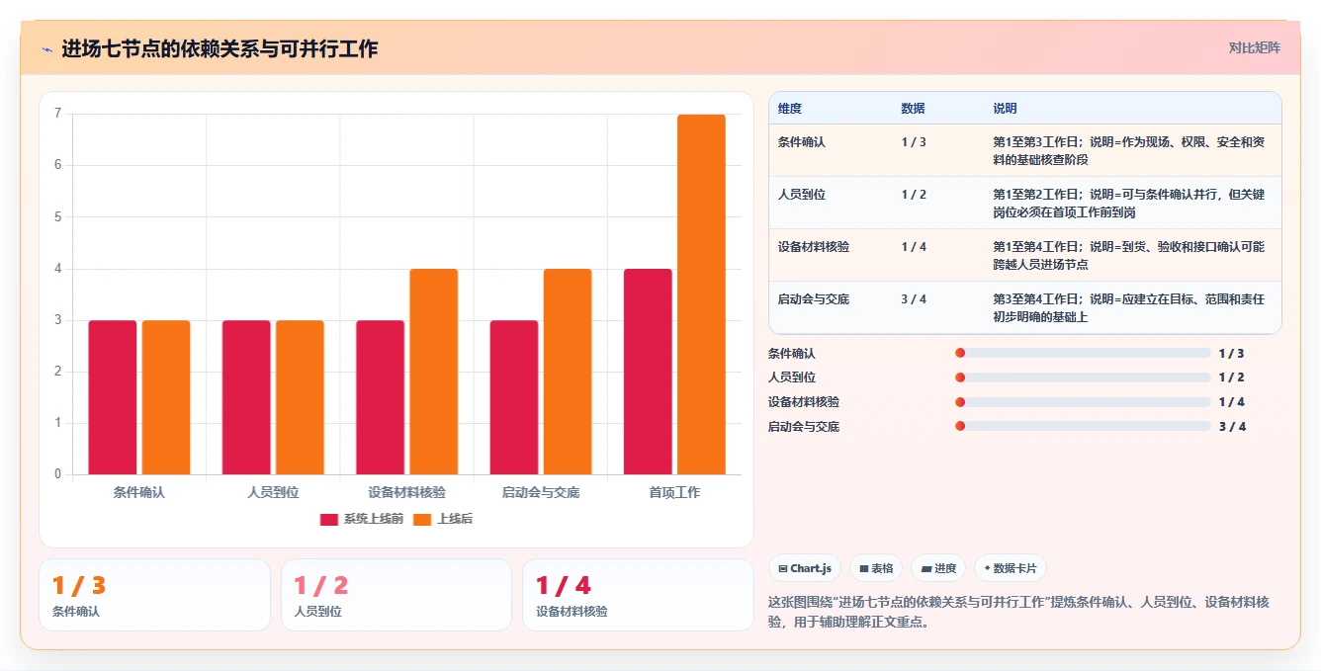Click the orange 上线后 legend swatch
Viewport: 1321px width, 671px height.
pos(422,519)
